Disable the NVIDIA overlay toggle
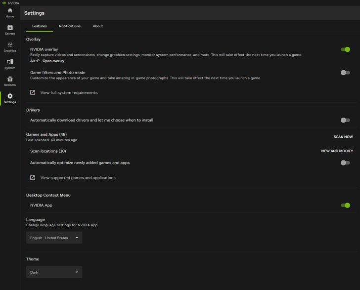360x290 pixels. click(x=345, y=49)
